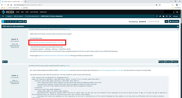Go to Third Party Repositories breadcrumb

[x=32, y=16]
